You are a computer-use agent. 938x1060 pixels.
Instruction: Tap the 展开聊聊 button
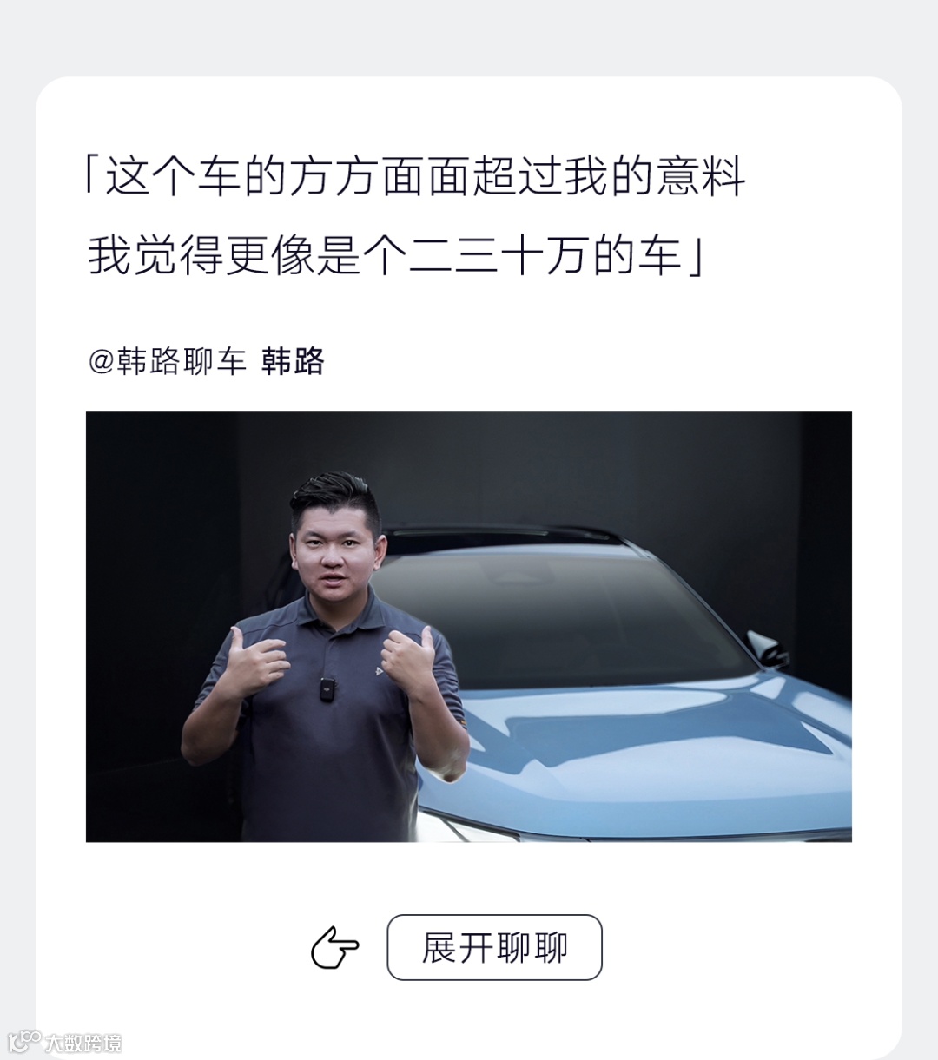(x=494, y=947)
